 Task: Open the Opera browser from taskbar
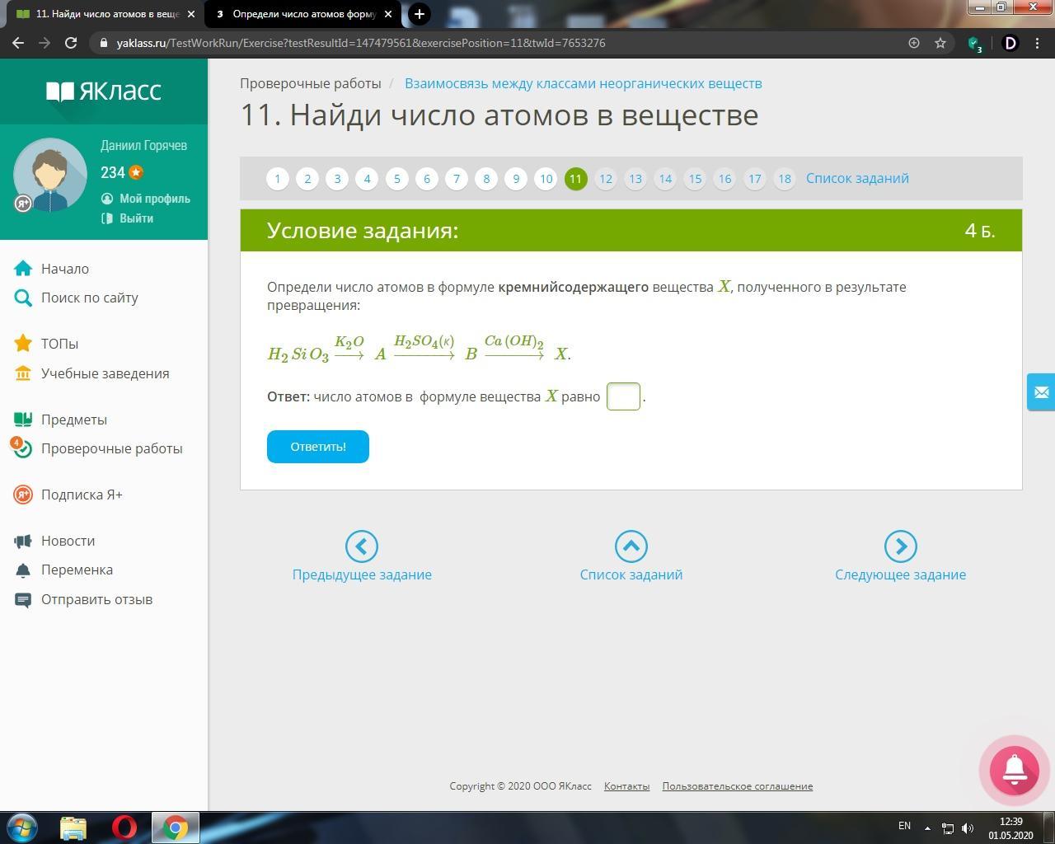[x=124, y=827]
